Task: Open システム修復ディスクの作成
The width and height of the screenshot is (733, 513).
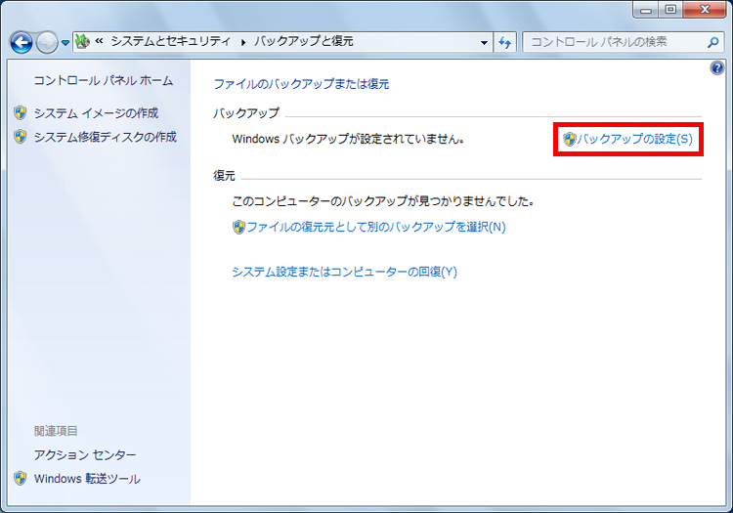Action: (106, 137)
